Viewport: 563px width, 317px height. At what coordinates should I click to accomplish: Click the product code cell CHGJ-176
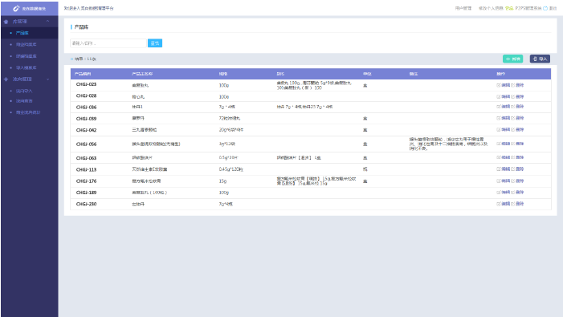(x=86, y=181)
